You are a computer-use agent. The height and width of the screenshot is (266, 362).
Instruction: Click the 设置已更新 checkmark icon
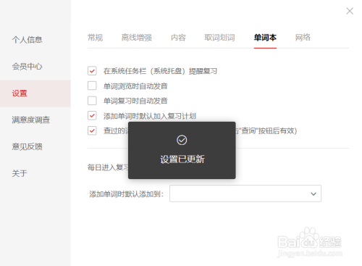coord(182,140)
